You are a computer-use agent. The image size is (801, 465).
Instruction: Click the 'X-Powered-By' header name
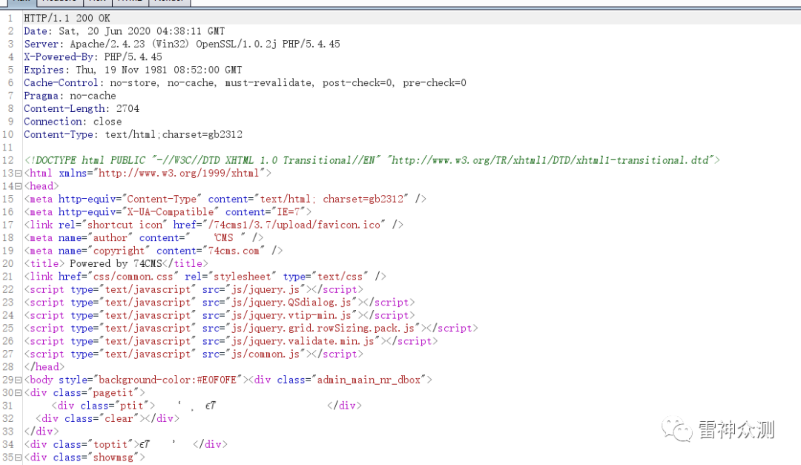[59, 56]
